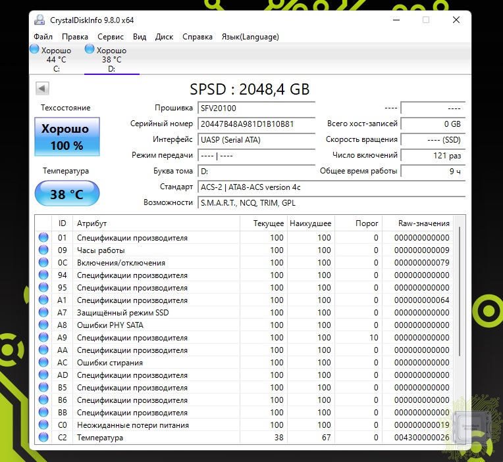
Task: Click the serial number field
Action: (256, 124)
